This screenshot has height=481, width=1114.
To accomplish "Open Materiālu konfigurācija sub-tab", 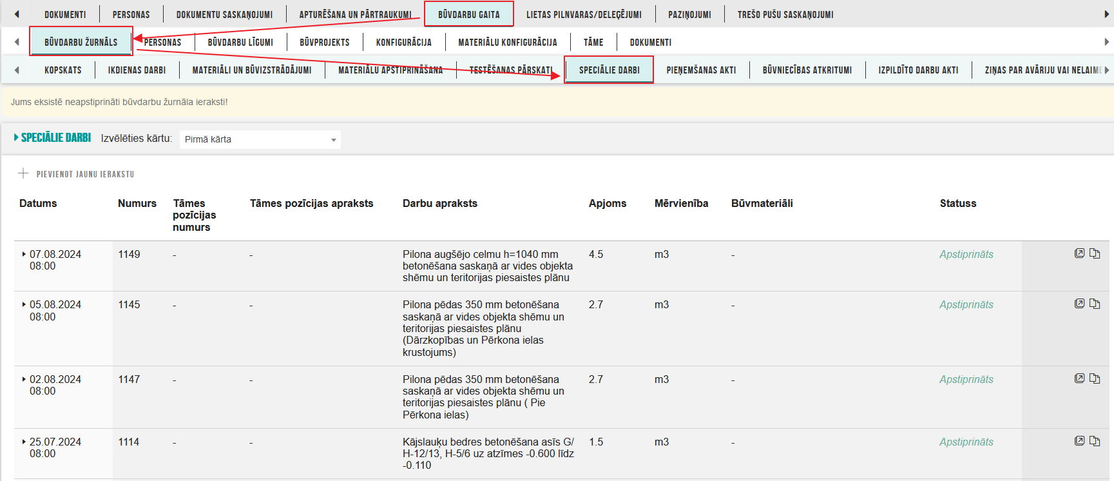I will click(508, 42).
